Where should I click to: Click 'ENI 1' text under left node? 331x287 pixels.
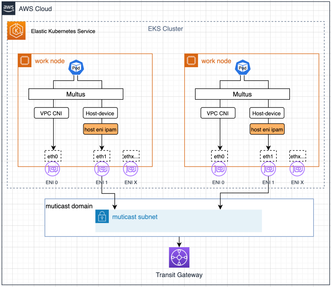click(x=102, y=182)
